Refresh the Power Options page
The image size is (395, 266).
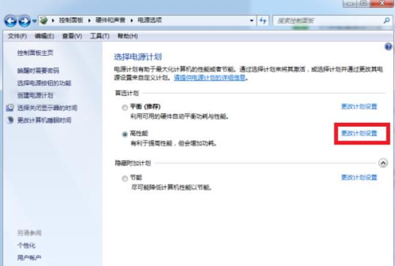click(263, 20)
